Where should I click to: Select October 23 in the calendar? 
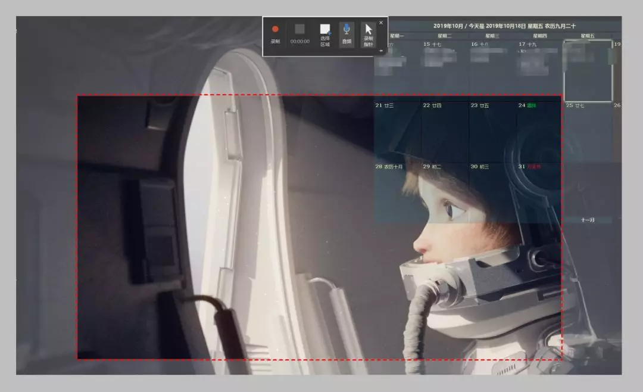pos(492,131)
